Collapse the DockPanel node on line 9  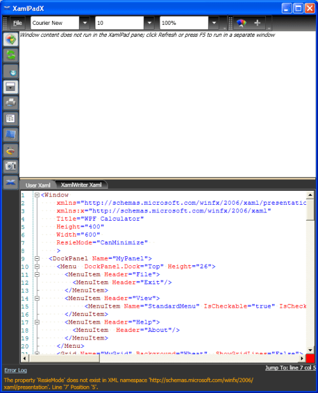(x=37, y=258)
